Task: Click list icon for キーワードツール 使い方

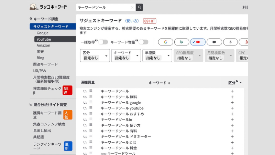Action: click(91, 125)
